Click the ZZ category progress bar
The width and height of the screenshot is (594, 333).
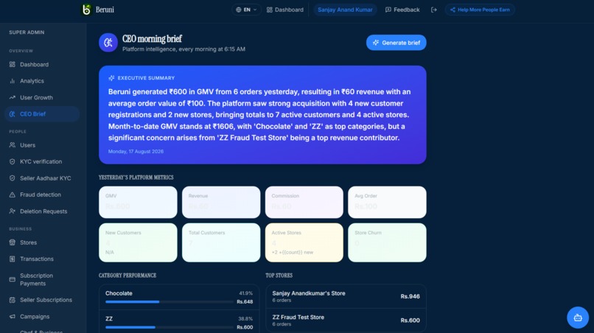170,327
